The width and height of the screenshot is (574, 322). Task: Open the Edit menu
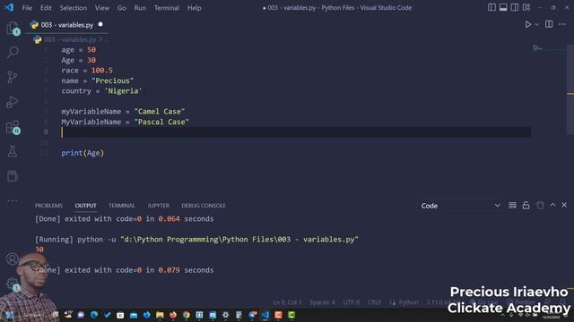point(46,8)
